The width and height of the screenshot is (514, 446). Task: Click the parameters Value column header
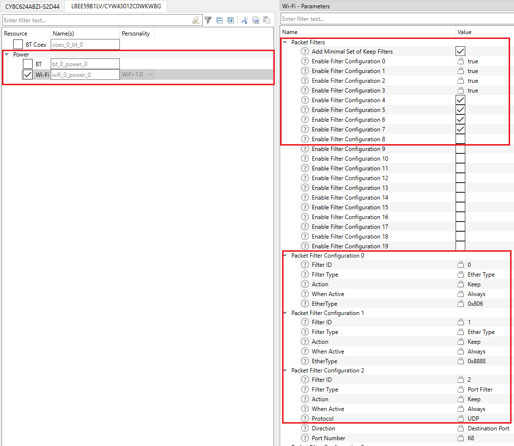484,32
